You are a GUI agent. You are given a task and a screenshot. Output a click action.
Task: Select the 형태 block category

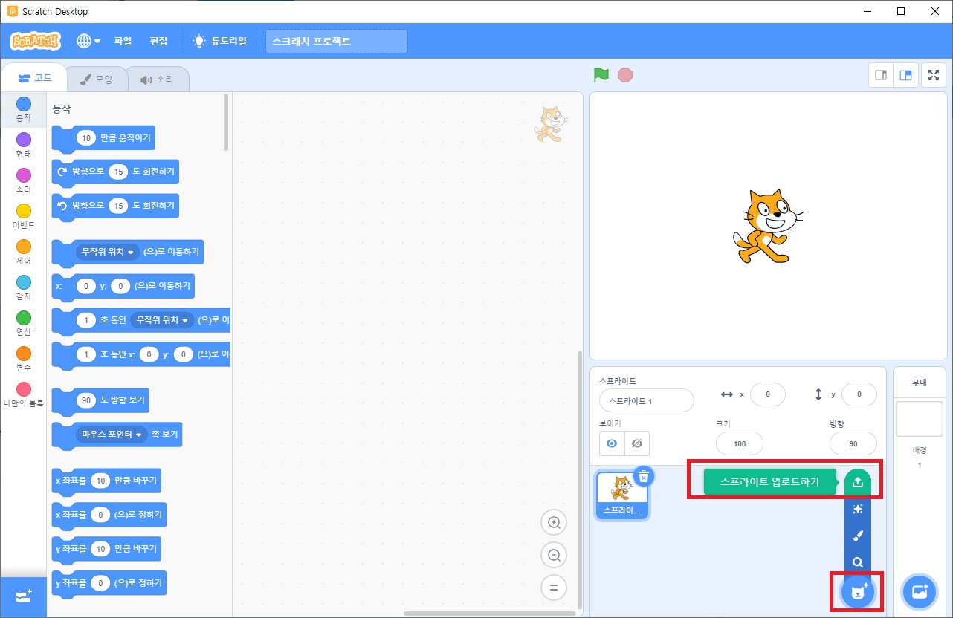point(24,145)
